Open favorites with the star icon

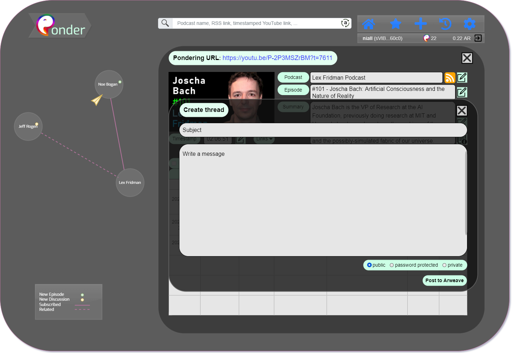[395, 24]
